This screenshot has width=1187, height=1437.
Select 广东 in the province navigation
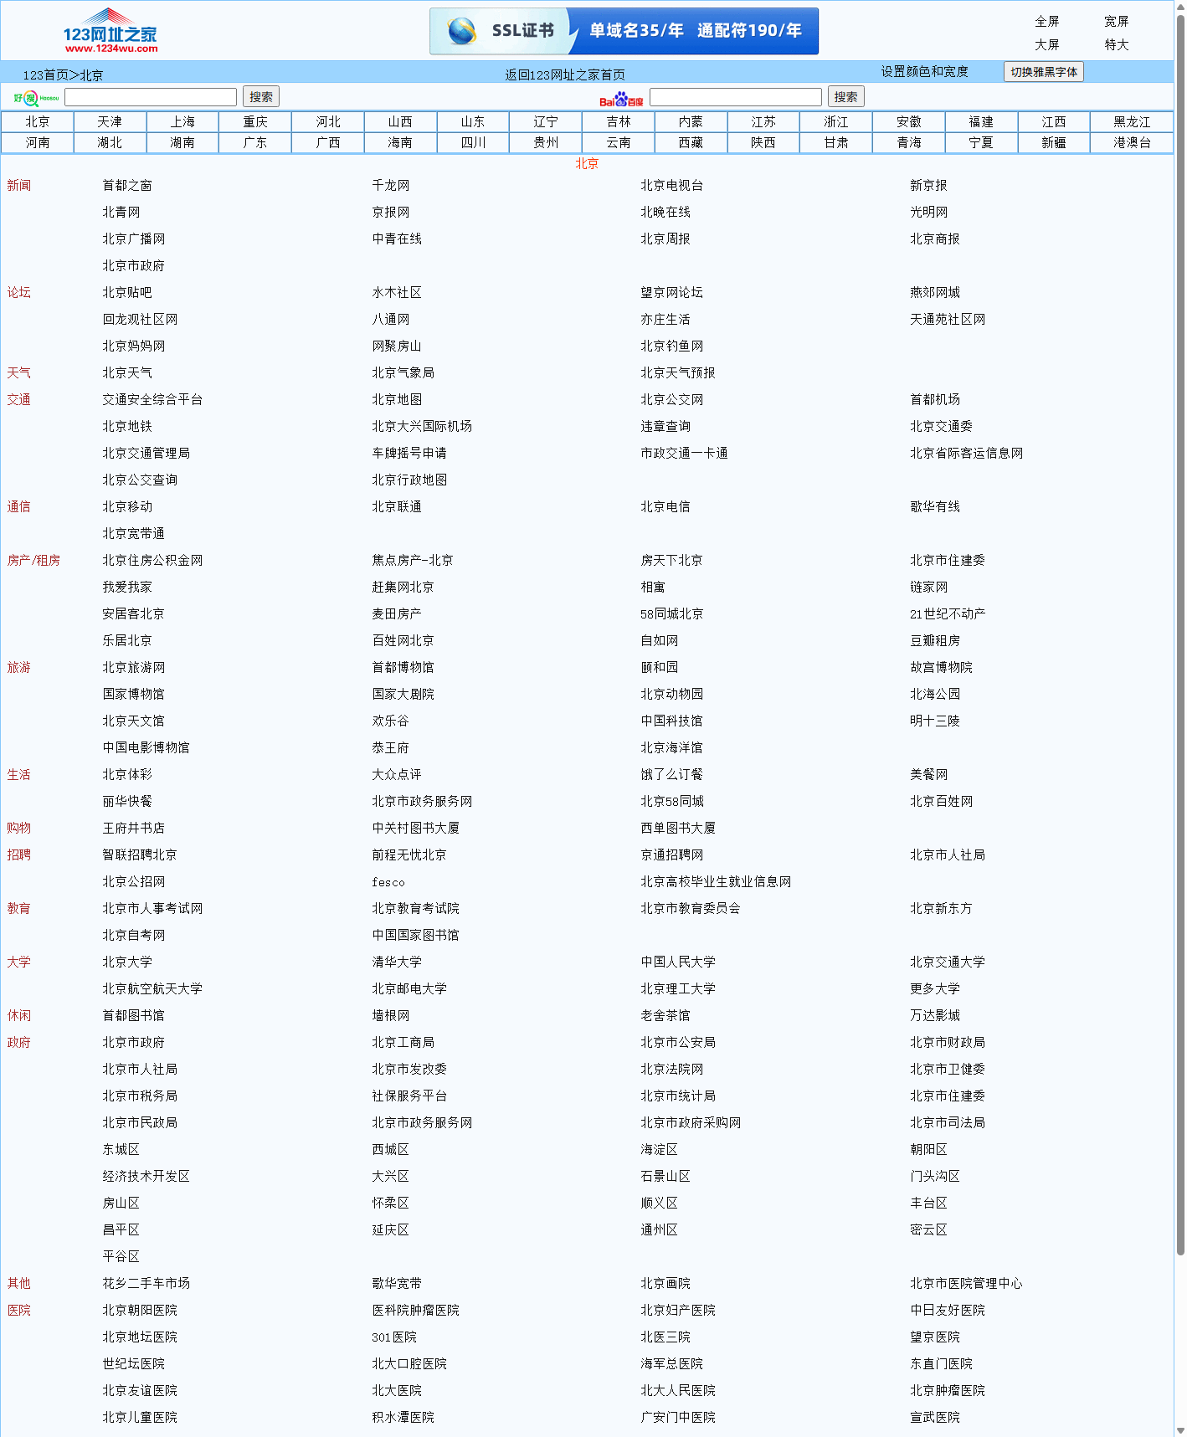point(255,143)
